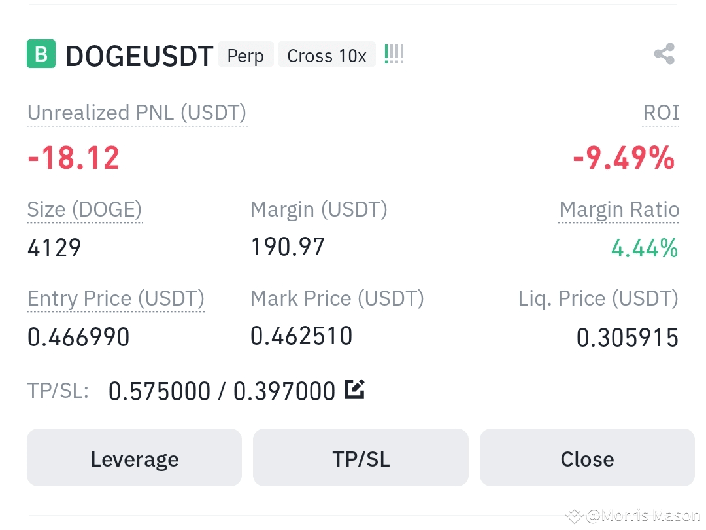
Task: Click the ADL indicator bars icon
Action: (394, 54)
